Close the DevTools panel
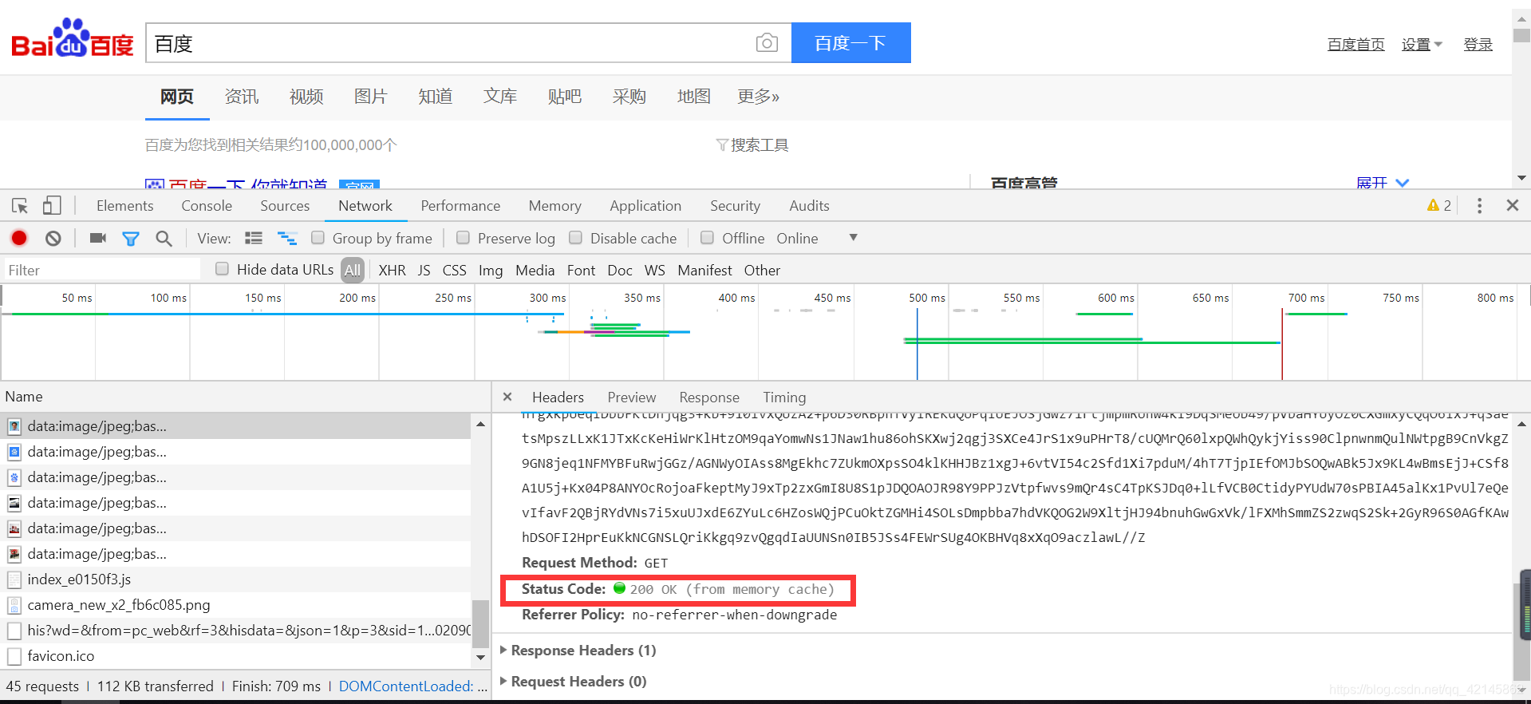The image size is (1531, 704). tap(1512, 205)
